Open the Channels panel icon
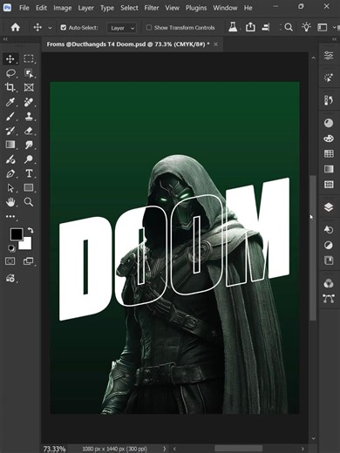Viewport: 340px width, 453px height. [x=329, y=283]
